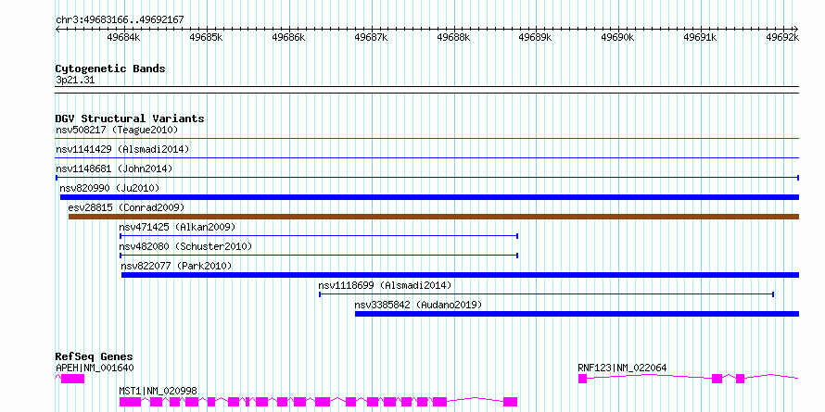Screen dimensions: 825x412
Task: Select the RefSeq Genes track heading
Action: 94,357
